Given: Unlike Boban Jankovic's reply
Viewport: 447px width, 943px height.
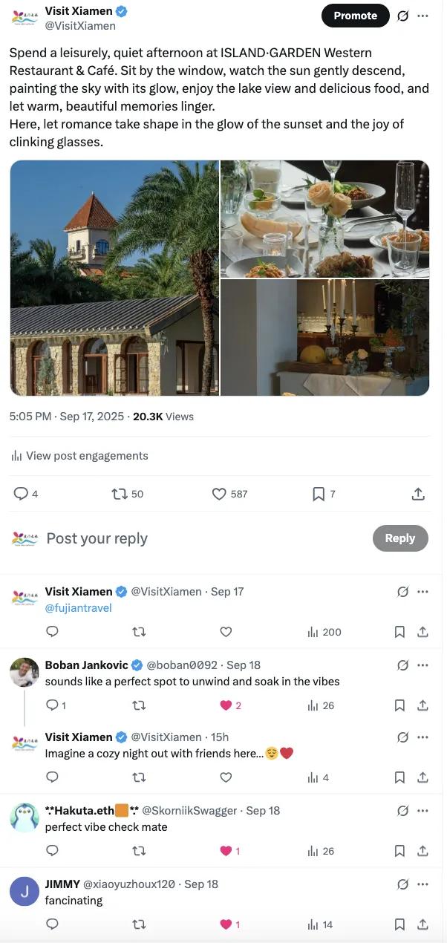Looking at the screenshot, I should coord(226,705).
